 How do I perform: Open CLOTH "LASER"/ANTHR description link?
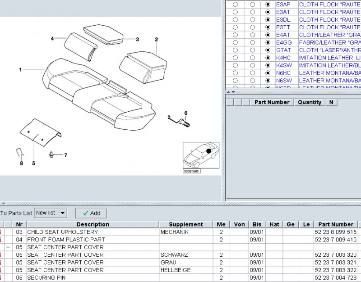330,50
